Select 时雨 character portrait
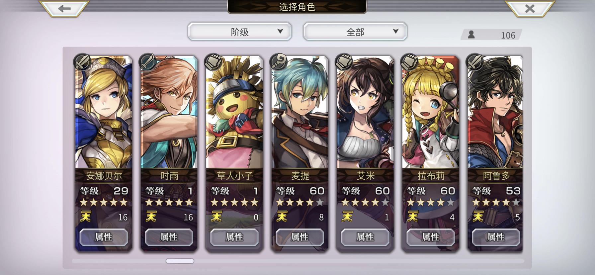Viewport: 595px width, 275px height. coord(169,112)
